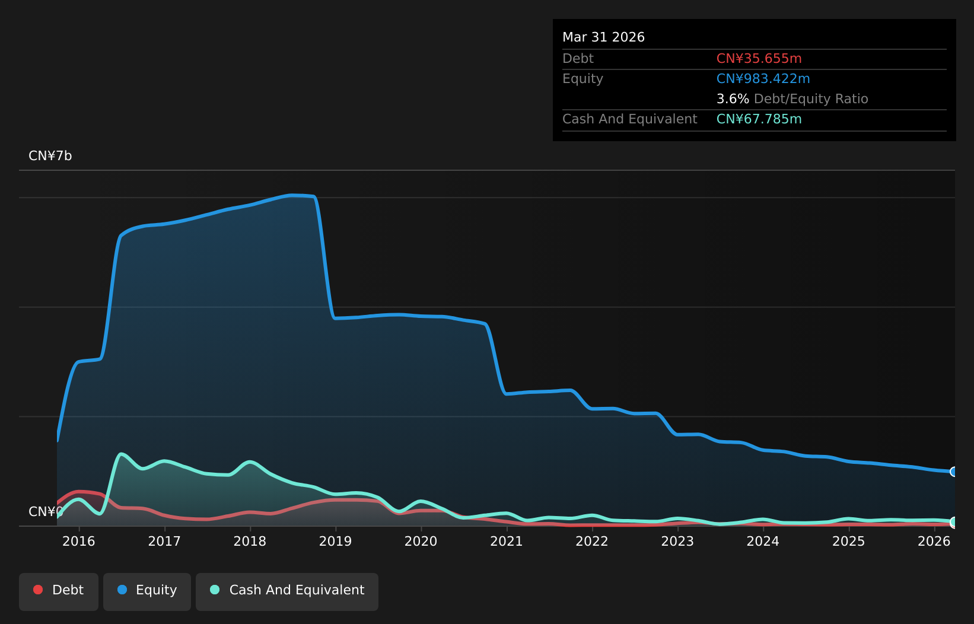Toggle the Equity series legend button
Screen dimensions: 974x624
click(147, 591)
